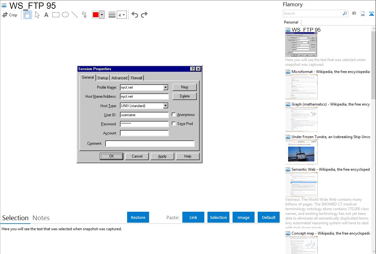The image size is (376, 254).
Task: Click the Delete profile button
Action: pos(185,96)
